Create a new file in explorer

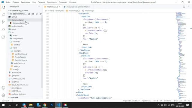(x=29, y=14)
